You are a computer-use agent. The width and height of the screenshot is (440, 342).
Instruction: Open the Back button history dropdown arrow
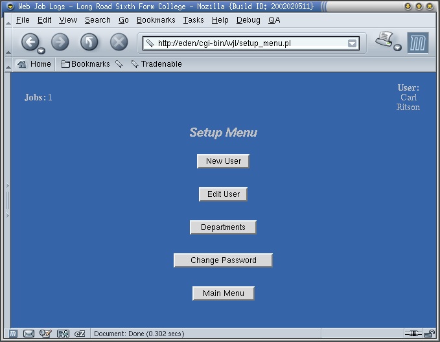click(41, 51)
